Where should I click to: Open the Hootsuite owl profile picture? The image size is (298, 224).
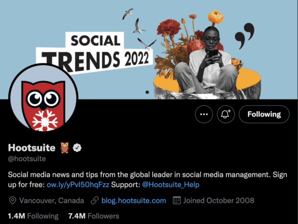click(x=43, y=98)
